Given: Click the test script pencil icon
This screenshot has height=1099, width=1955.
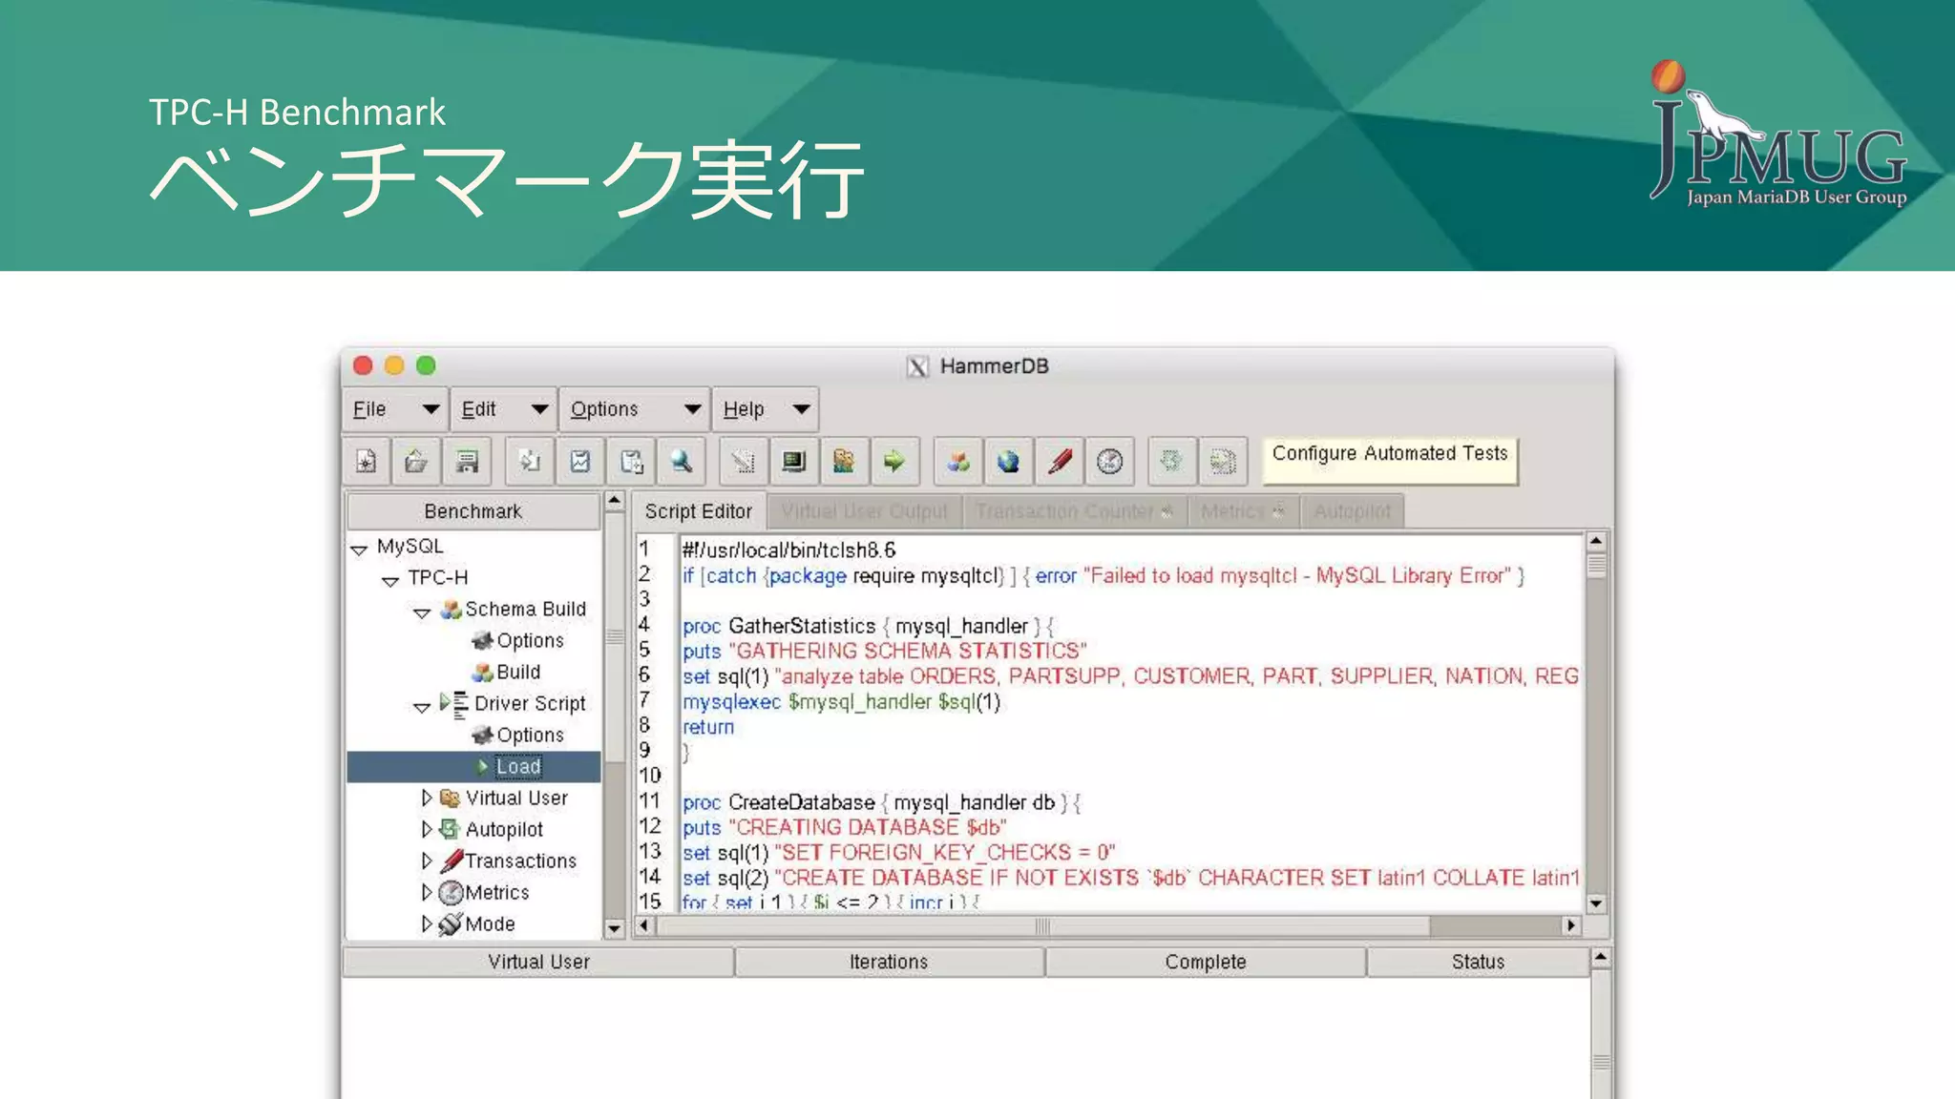Looking at the screenshot, I should 743,462.
